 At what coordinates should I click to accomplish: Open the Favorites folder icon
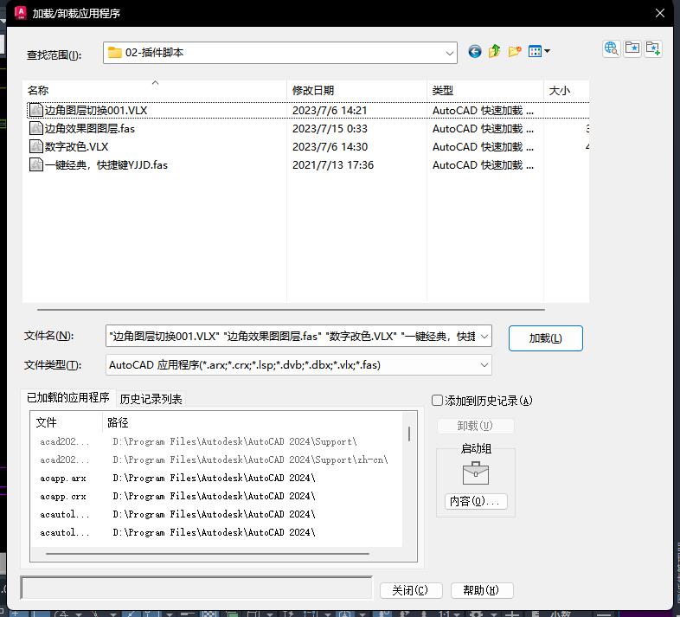coord(632,48)
